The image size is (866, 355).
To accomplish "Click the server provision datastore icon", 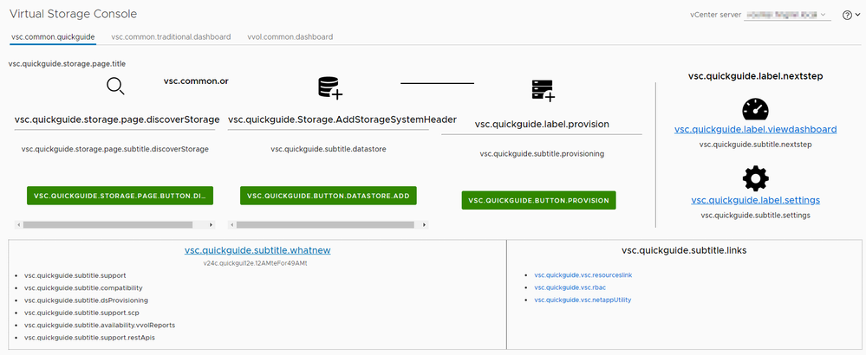I will click(x=543, y=90).
